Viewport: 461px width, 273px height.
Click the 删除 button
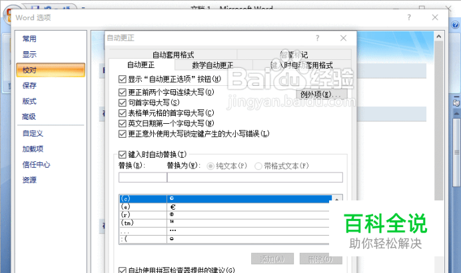(x=320, y=259)
